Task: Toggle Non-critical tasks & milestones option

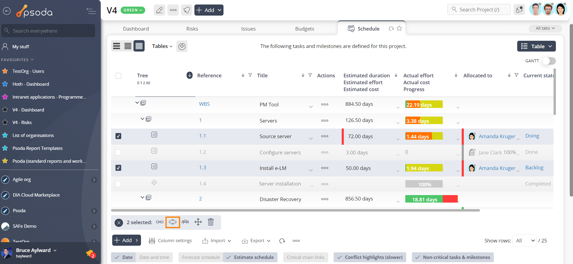Action: tap(453, 257)
